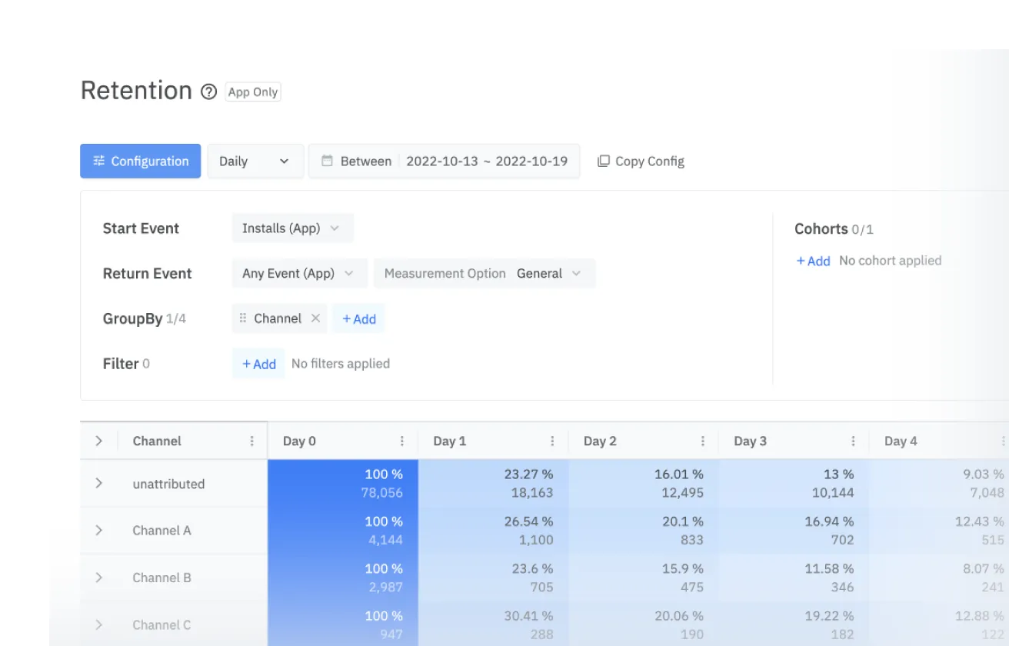
Task: Click the drag handle on the Channel chip
Action: tap(242, 318)
